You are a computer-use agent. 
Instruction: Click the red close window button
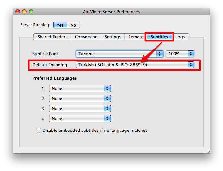click(18, 12)
